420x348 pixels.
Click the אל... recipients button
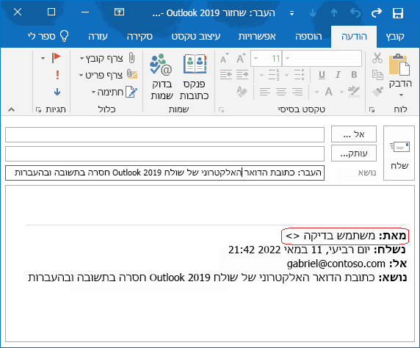(354, 134)
